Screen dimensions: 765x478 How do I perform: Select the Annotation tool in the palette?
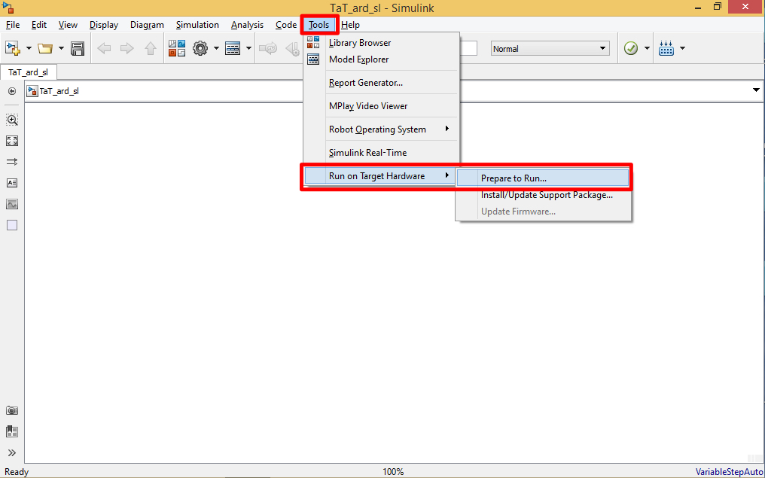coord(12,183)
